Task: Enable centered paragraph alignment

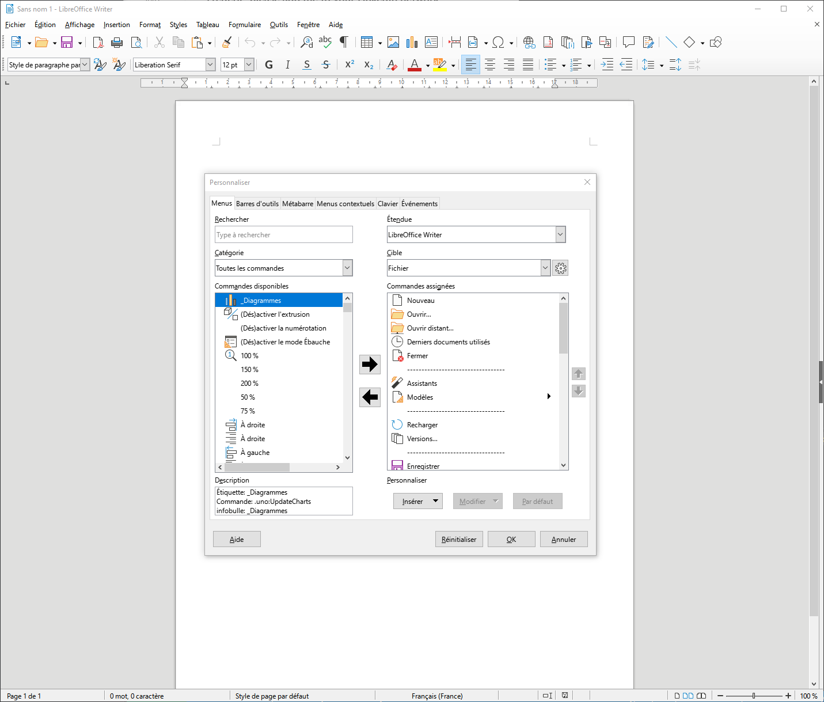Action: click(x=489, y=64)
